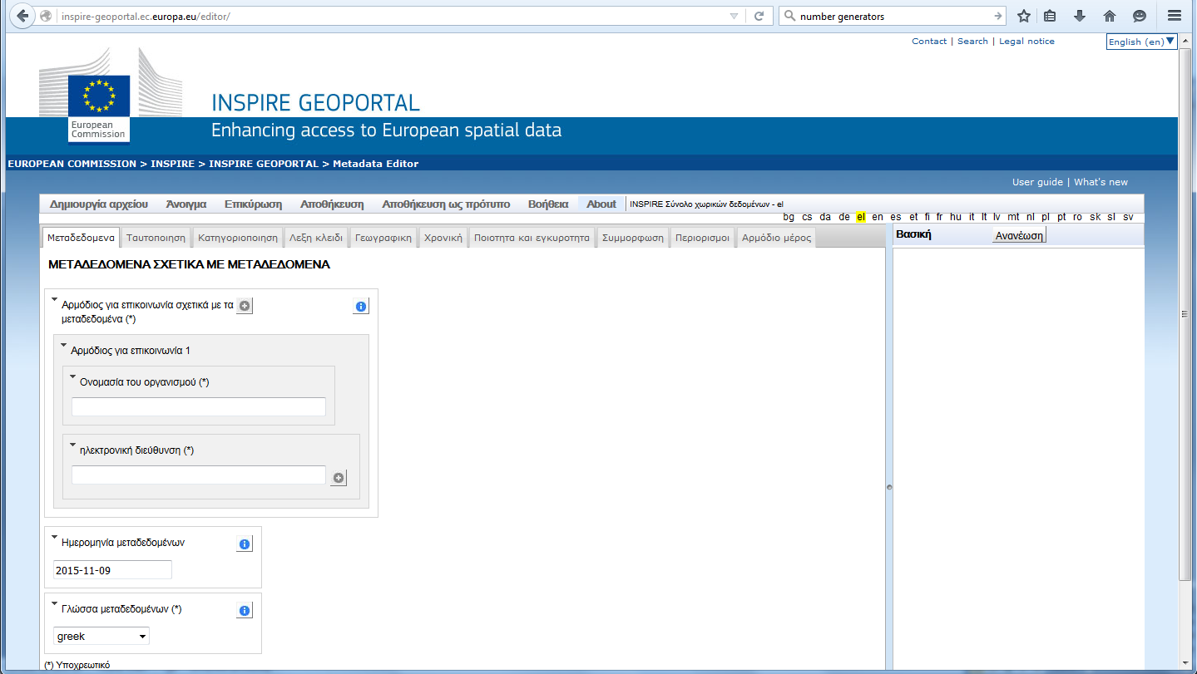Open the Άνοιγμα menu
This screenshot has width=1197, height=674.
(x=186, y=204)
